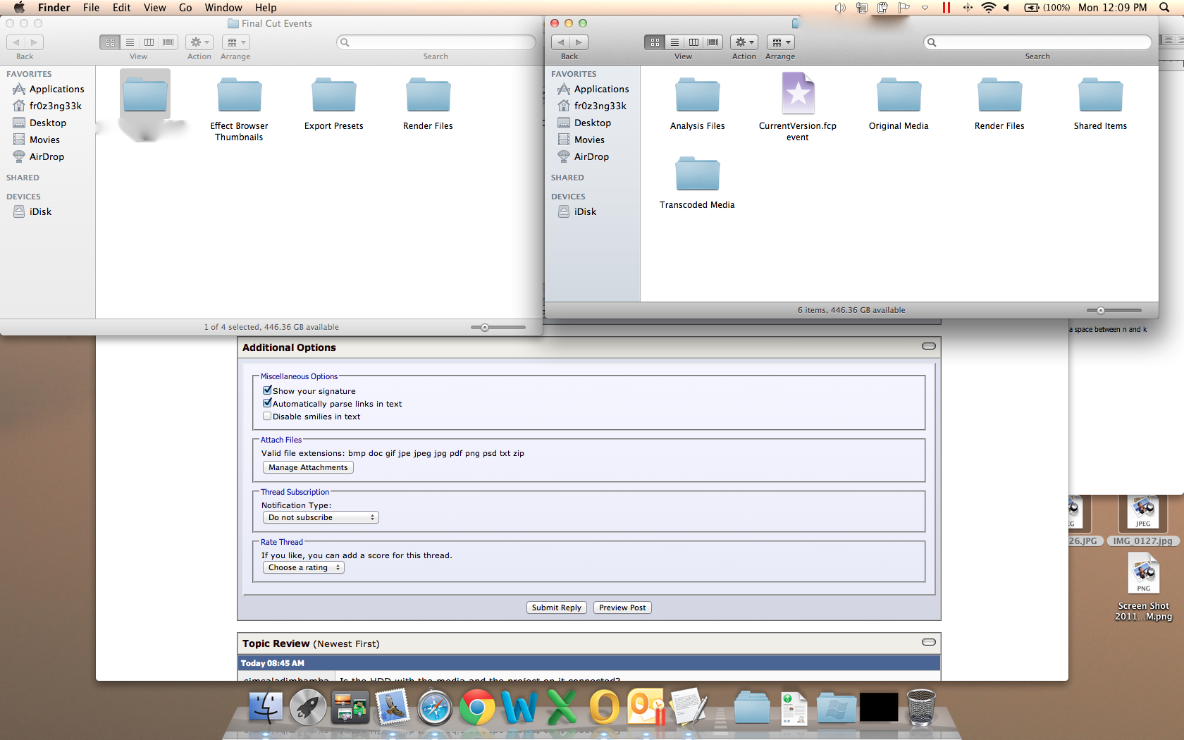Open Screen Shot PNG file on desktop
This screenshot has height=740, width=1184.
pyautogui.click(x=1143, y=573)
